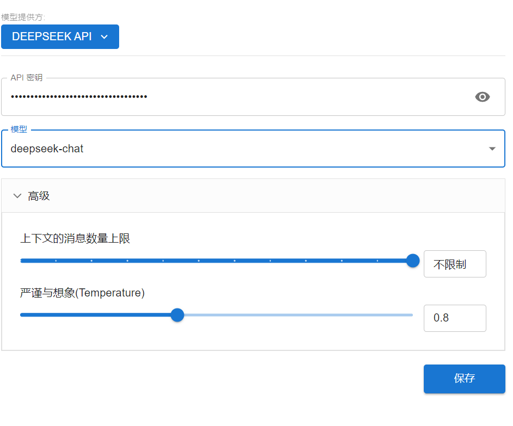513x426 pixels.
Task: Click the context message limit slider handle
Action: (x=413, y=261)
